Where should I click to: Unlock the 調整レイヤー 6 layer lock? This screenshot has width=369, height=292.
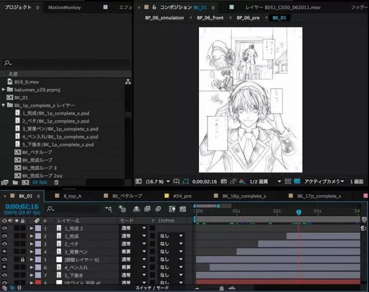[22, 260]
